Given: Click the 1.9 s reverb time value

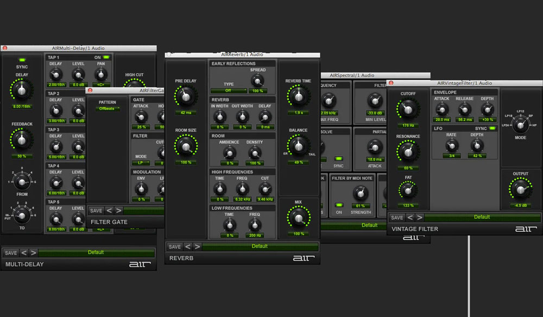Looking at the screenshot, I should 298,113.
